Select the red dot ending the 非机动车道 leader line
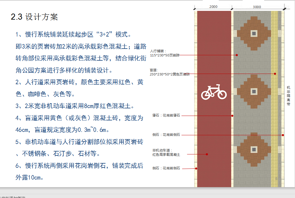295x198 pixels. point(207,154)
